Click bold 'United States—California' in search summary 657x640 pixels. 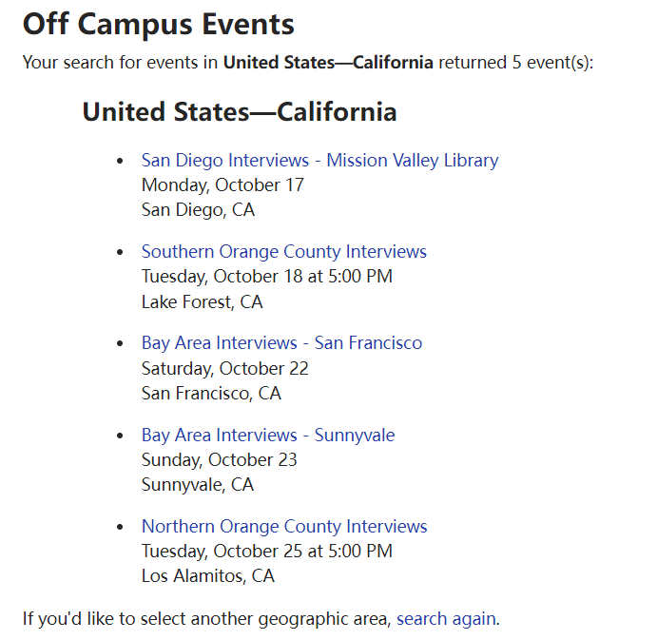click(328, 63)
